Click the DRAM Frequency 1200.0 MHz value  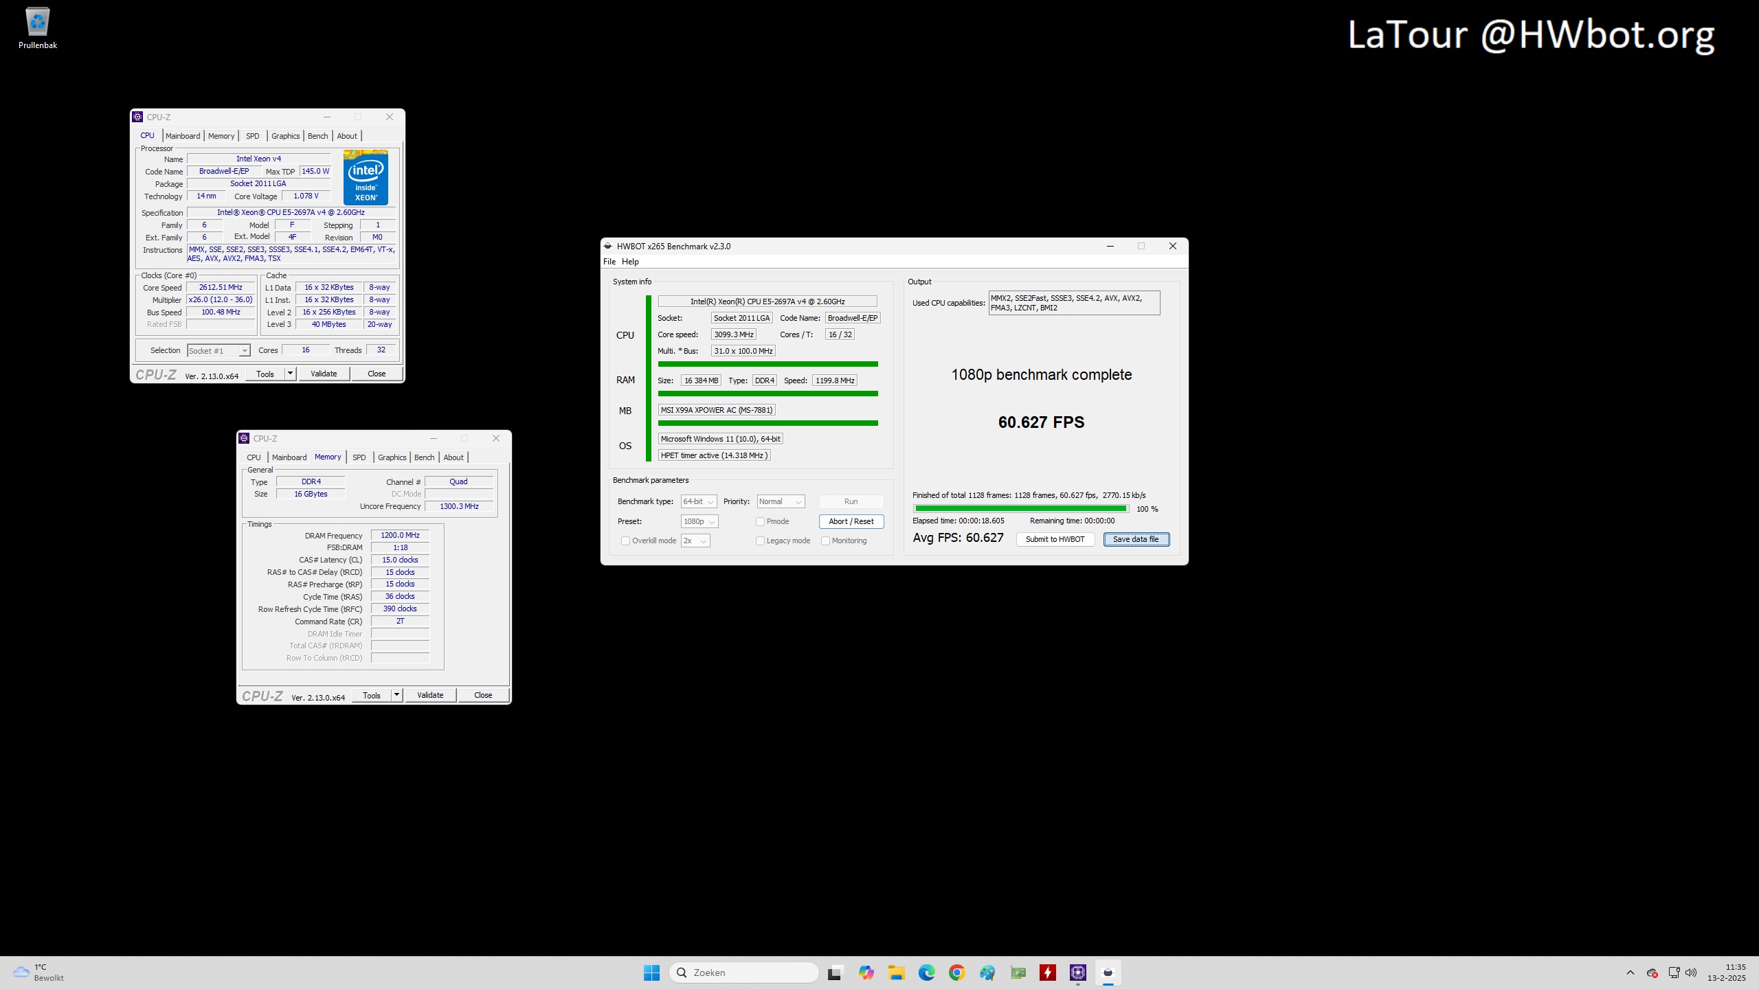tap(400, 535)
